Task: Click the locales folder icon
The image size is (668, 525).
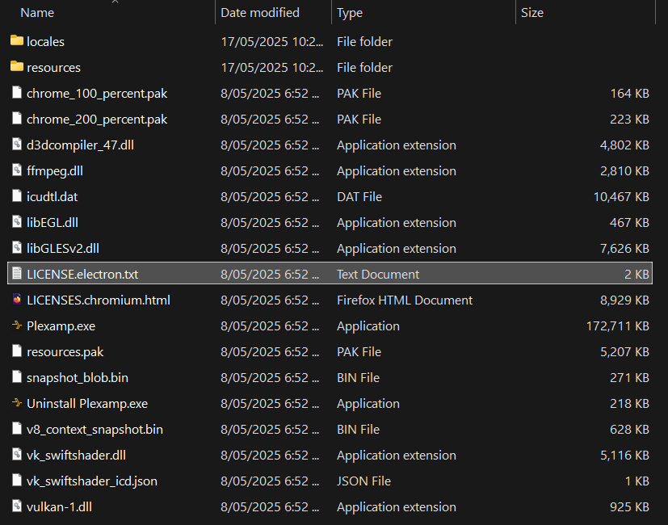Action: [x=17, y=41]
